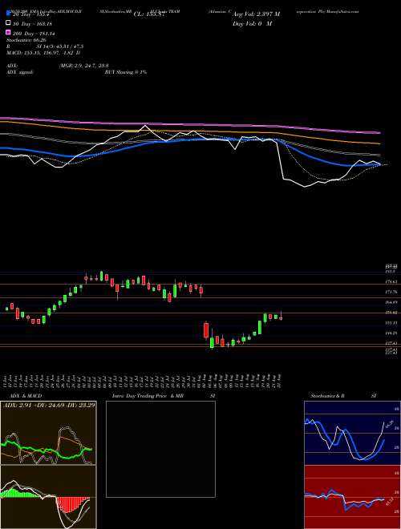Click the 'BUY Slowing @ 1%' signal text
The height and width of the screenshot is (529, 401).
(126, 72)
